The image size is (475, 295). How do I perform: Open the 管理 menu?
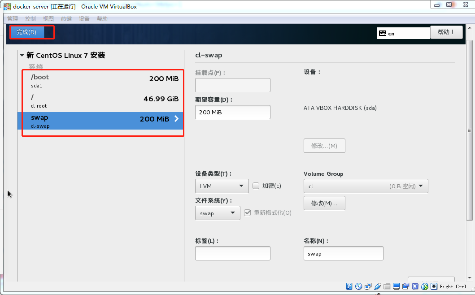click(13, 19)
